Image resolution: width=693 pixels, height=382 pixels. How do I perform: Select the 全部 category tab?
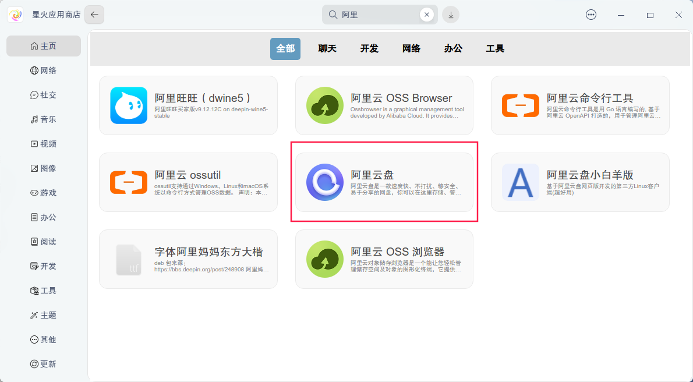pos(285,48)
